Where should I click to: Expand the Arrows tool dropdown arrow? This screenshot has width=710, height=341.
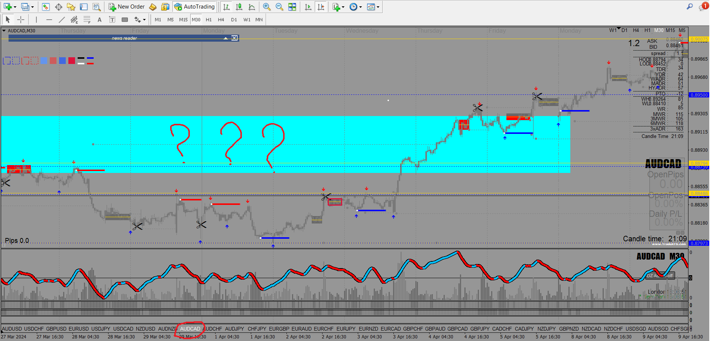click(x=144, y=20)
